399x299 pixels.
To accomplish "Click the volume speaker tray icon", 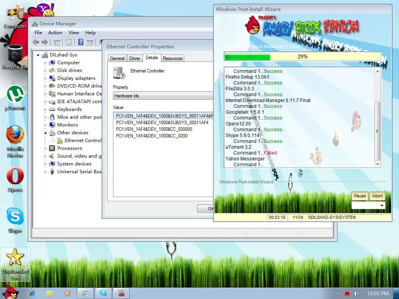I will click(x=356, y=294).
